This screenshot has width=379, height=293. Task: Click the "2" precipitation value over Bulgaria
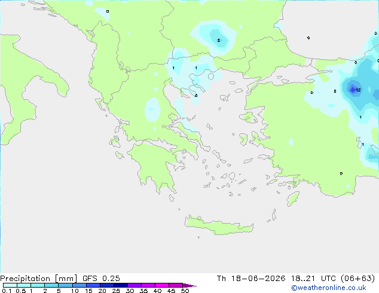[x=219, y=41]
